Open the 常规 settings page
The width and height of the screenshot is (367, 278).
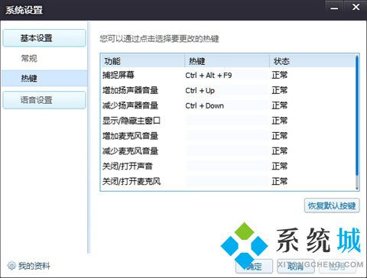(29, 58)
